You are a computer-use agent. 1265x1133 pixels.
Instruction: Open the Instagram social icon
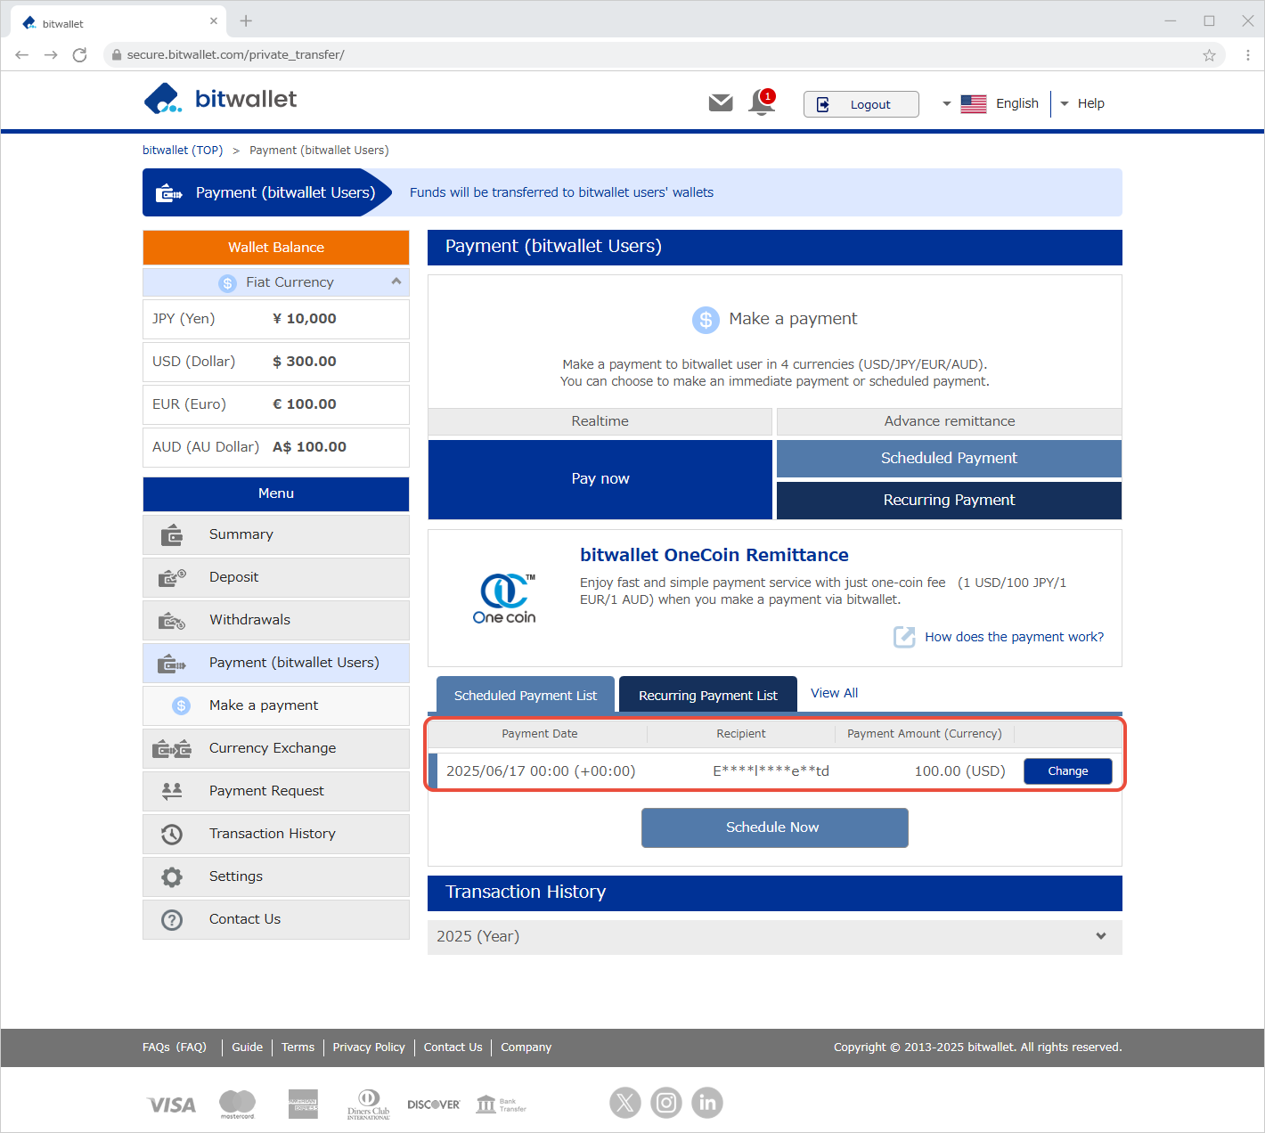tap(666, 1103)
